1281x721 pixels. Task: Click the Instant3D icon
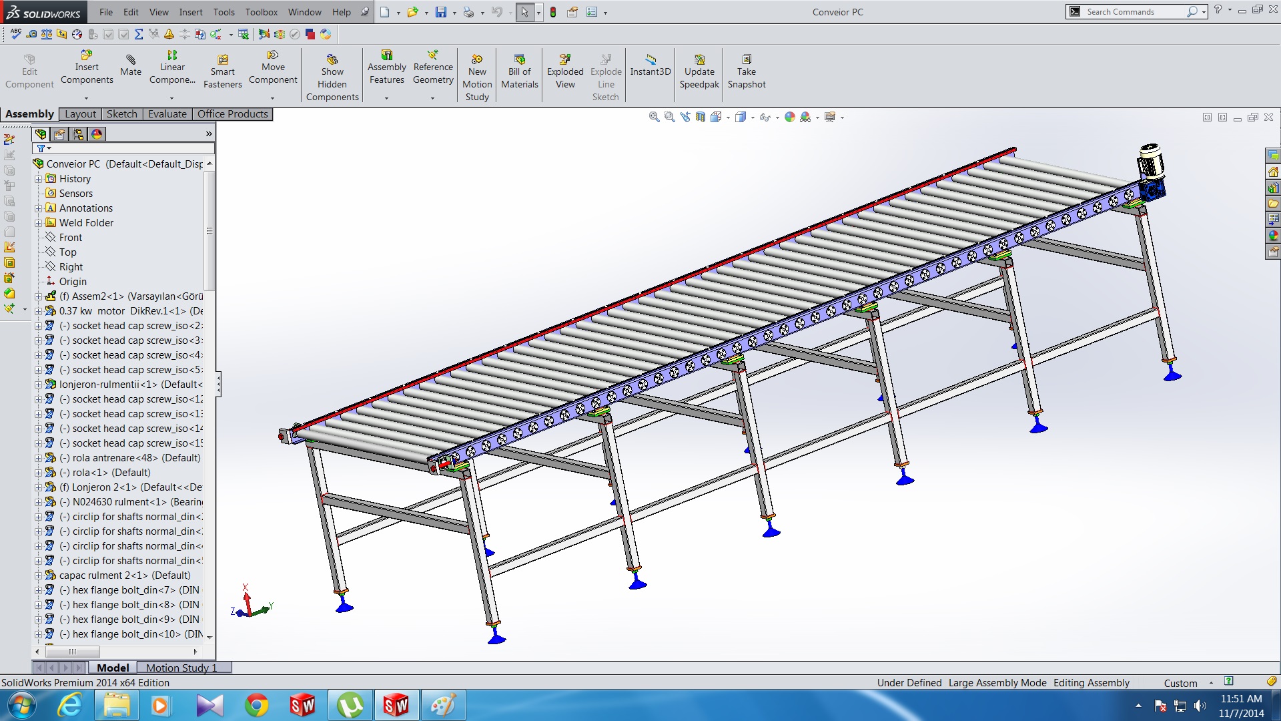point(651,59)
